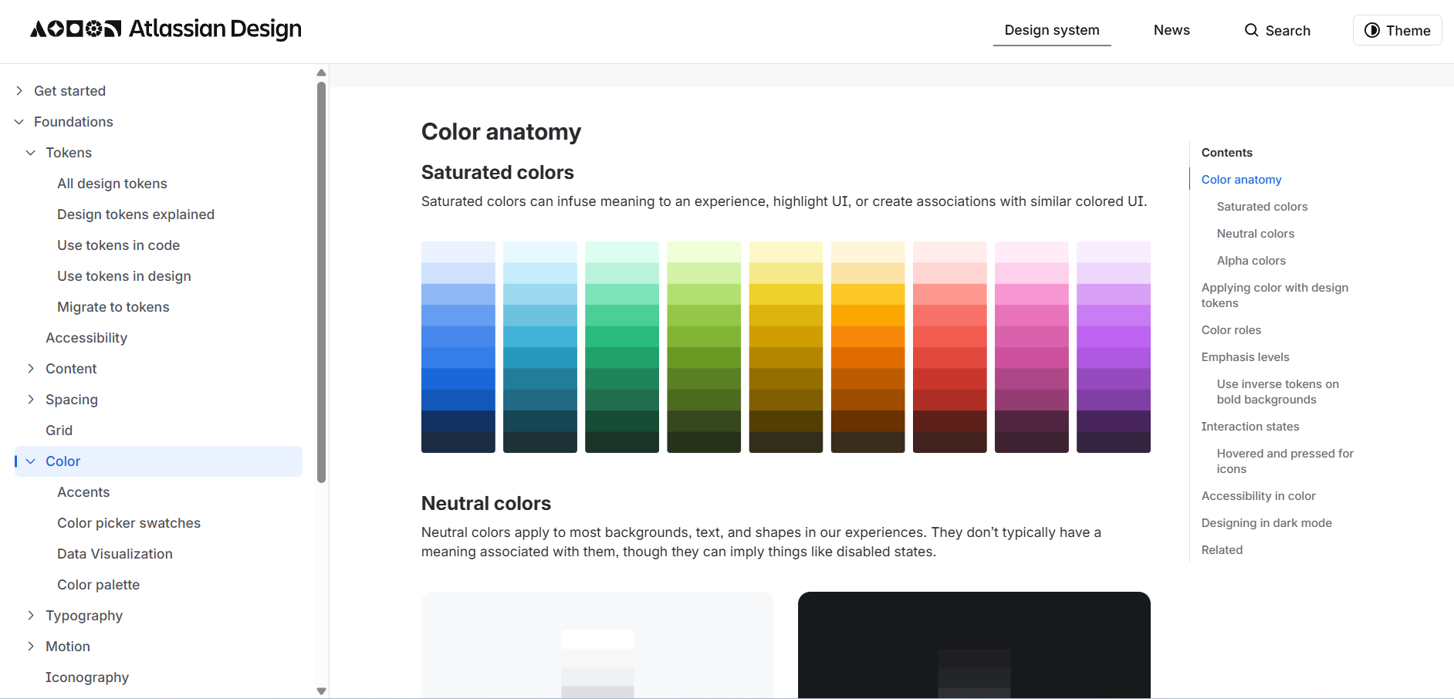
Task: Expand the Typography chevron
Action: 31,616
